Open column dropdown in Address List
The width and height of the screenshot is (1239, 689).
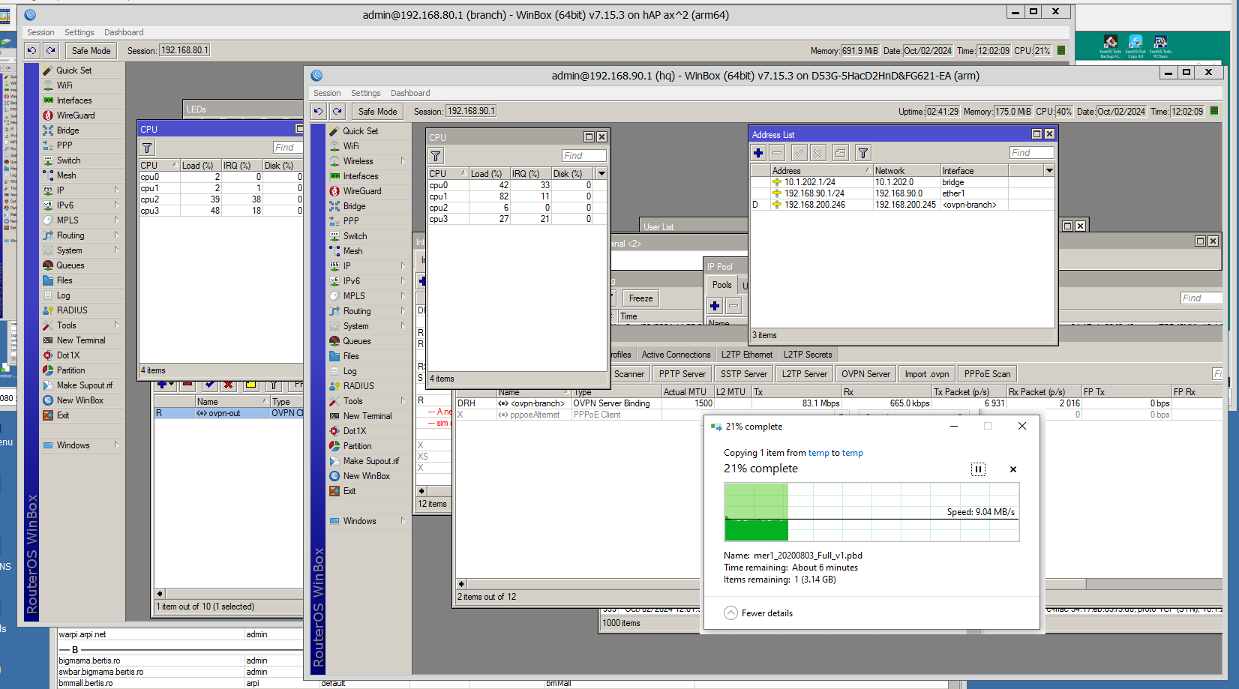coord(1049,171)
